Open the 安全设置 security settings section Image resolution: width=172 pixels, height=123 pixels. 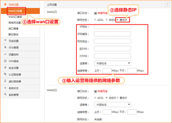coord(20,68)
